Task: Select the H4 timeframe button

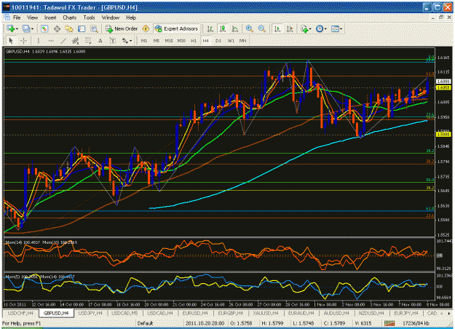Action: coord(206,41)
